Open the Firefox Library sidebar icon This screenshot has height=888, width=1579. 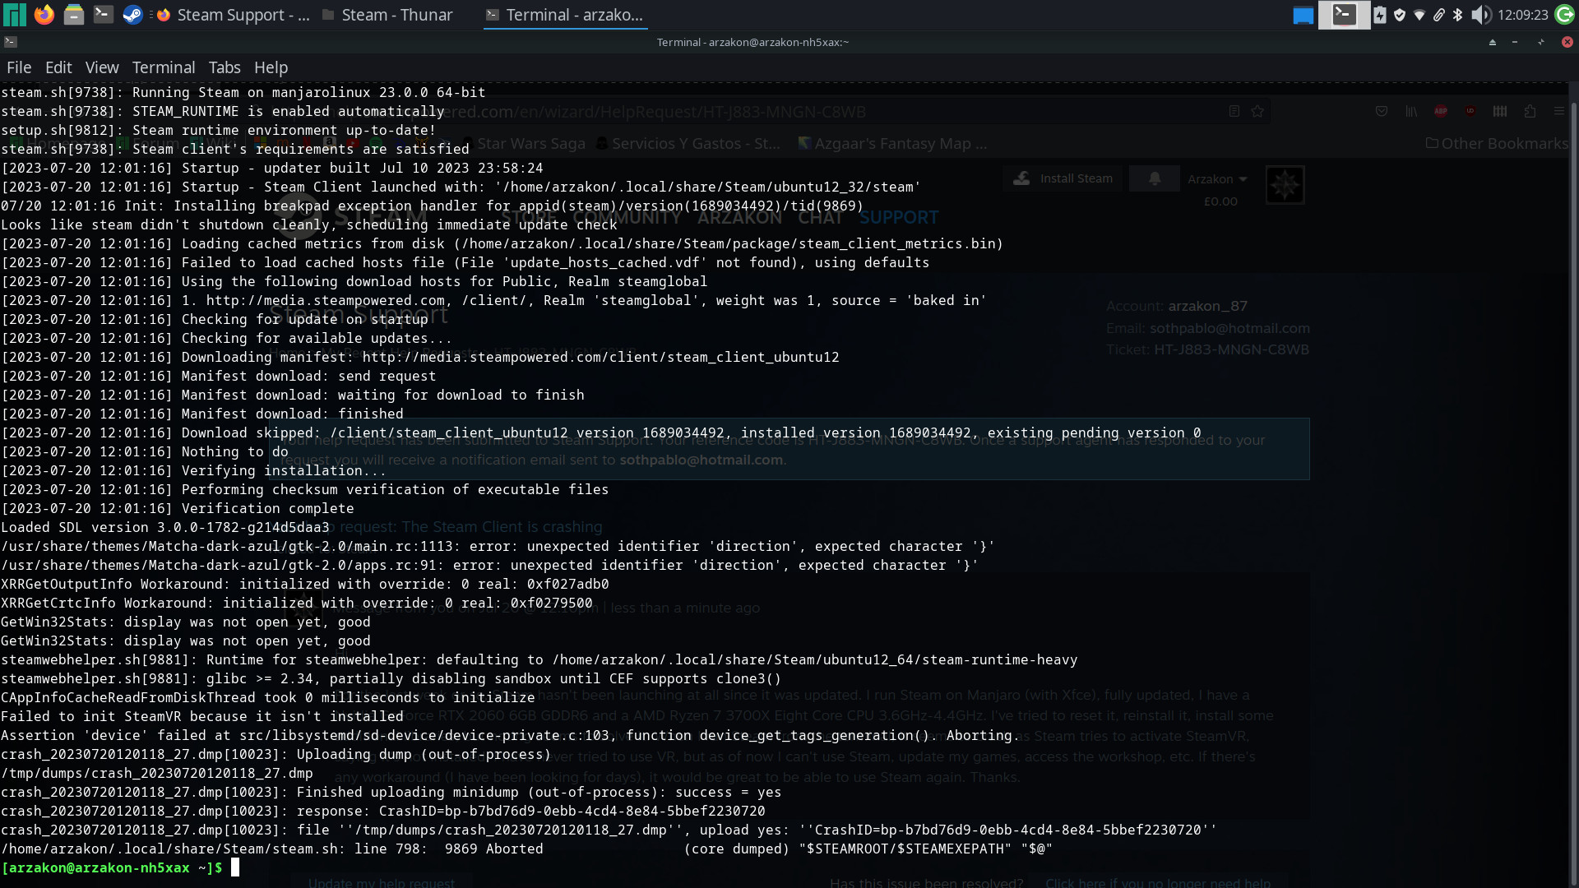tap(1411, 111)
